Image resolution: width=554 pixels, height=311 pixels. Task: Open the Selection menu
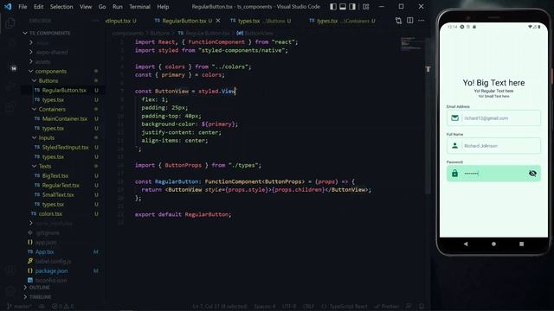[x=61, y=7]
